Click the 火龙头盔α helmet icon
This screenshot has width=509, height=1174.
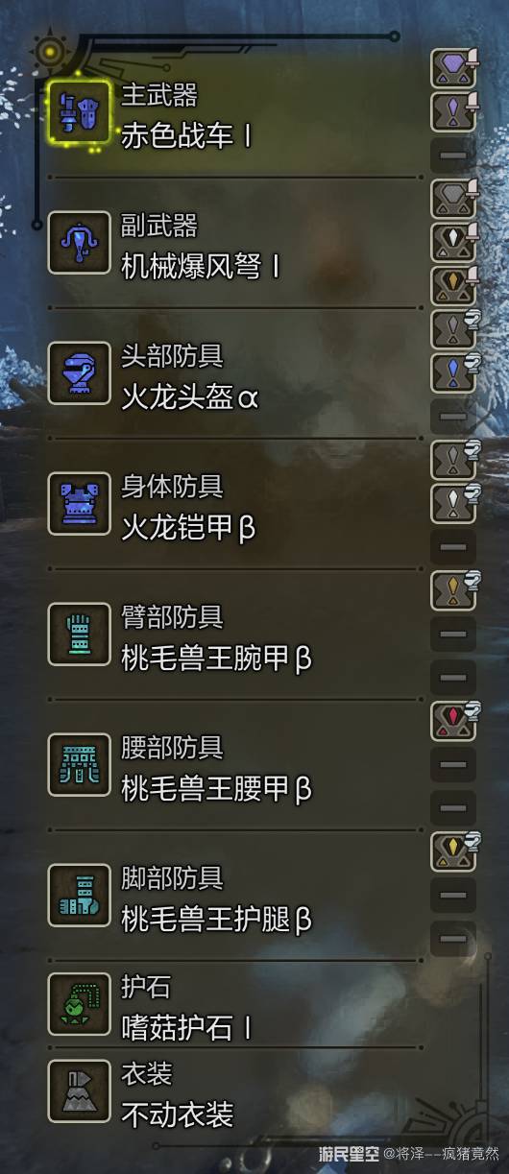pyautogui.click(x=79, y=373)
